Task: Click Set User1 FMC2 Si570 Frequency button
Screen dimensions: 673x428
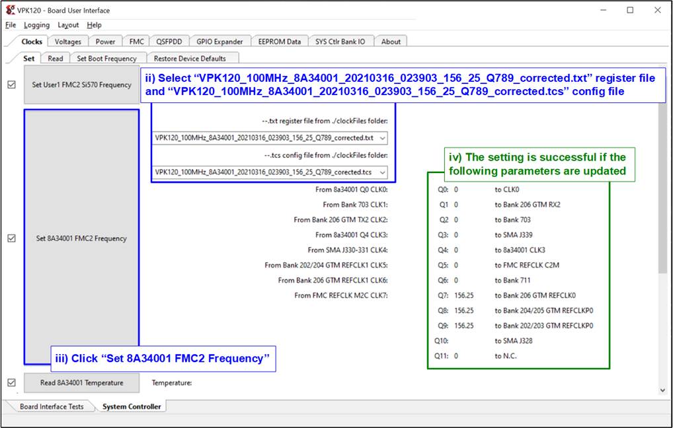Action: (81, 85)
